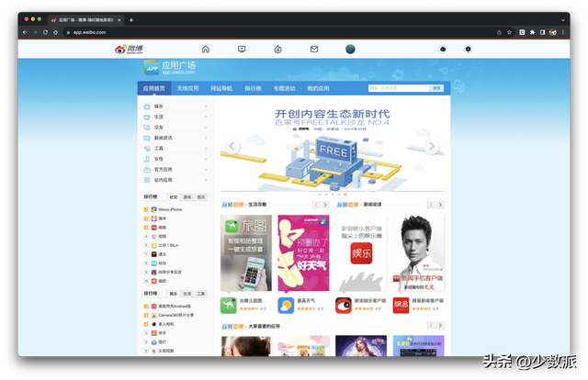Select 娱乐 tab in second ranking list
Image resolution: width=588 pixels, height=380 pixels.
coord(174,294)
